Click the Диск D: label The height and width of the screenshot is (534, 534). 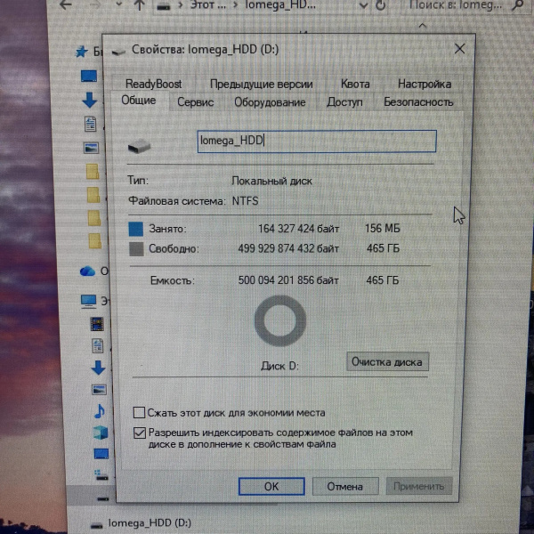click(280, 366)
